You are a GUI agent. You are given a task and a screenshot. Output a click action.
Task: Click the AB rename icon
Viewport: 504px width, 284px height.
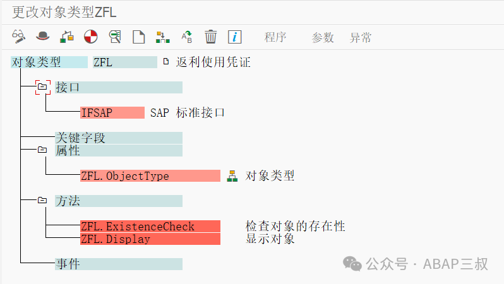click(x=187, y=37)
